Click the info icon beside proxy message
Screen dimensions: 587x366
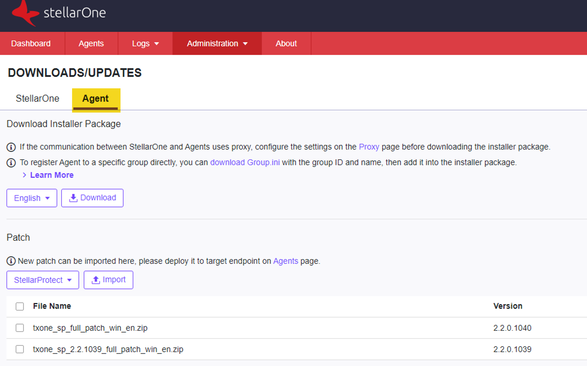coord(11,147)
